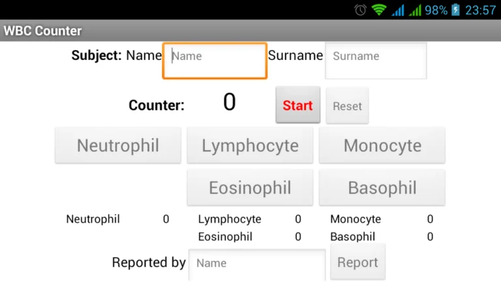The height and width of the screenshot is (282, 501).
Task: Click the subject Name input field
Action: (215, 61)
